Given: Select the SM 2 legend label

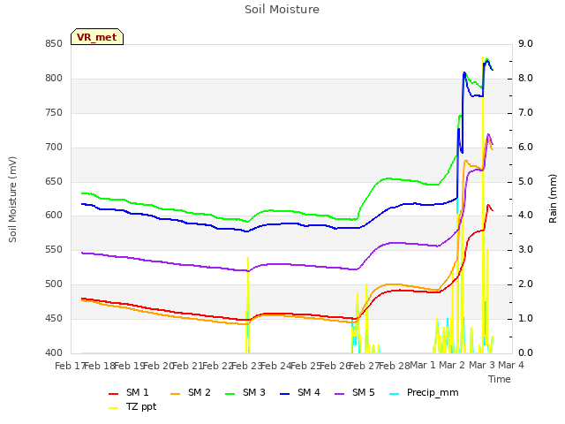Looking at the screenshot, I should pyautogui.click(x=200, y=392).
